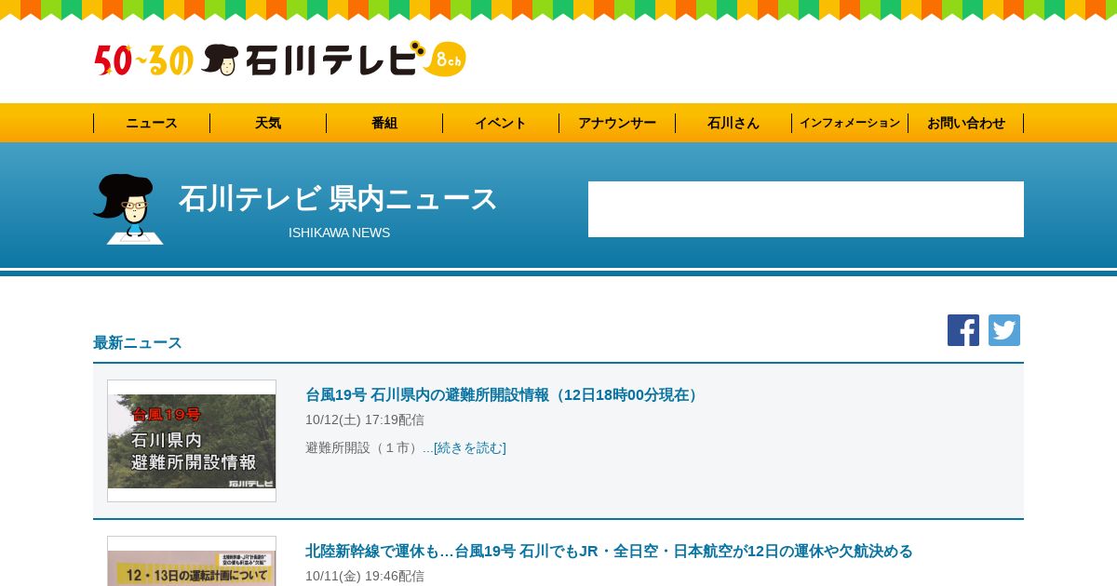Click the 石川テレビ 県内ニュース page title
This screenshot has height=586, width=1117.
[x=339, y=198]
